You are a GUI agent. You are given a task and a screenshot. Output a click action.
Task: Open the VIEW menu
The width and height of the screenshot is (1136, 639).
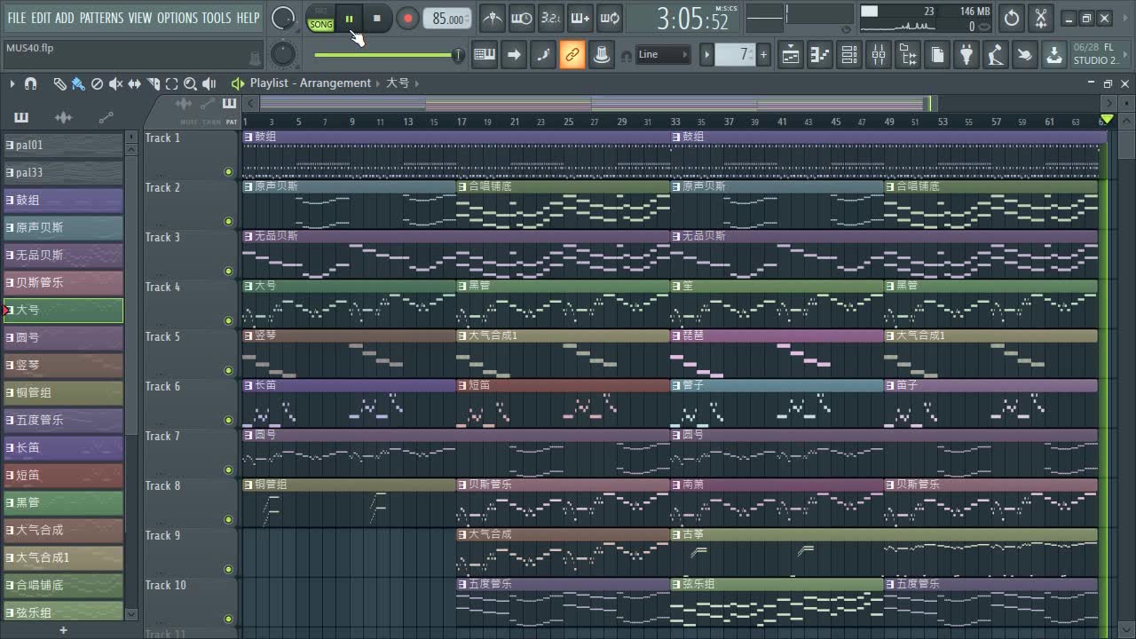pyautogui.click(x=140, y=18)
